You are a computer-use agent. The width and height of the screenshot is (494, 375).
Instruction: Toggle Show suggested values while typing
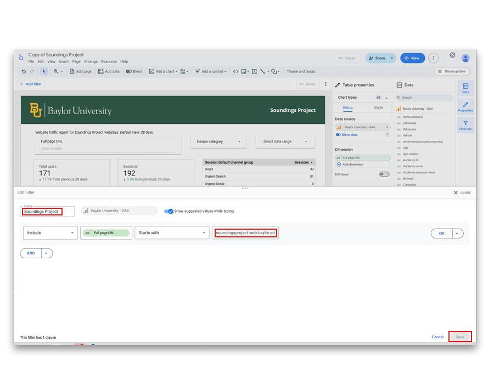169,211
